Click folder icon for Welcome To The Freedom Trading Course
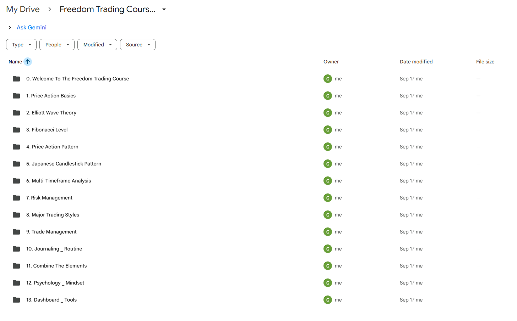The height and width of the screenshot is (321, 517). point(16,79)
